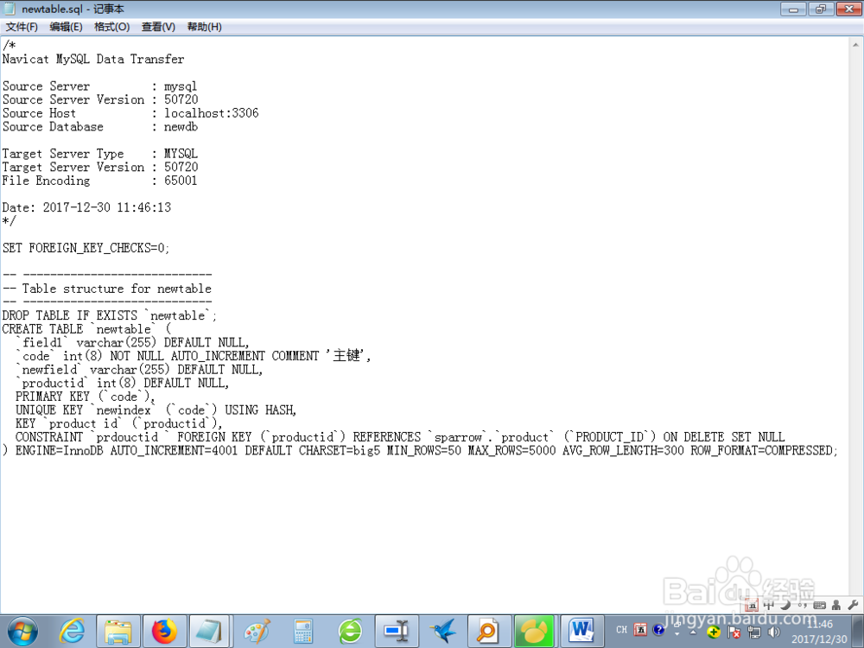Click the blue help tray icon
This screenshot has width=864, height=648.
pos(658,629)
